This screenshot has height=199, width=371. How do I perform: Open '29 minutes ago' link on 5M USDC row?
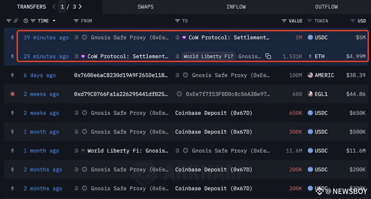tap(46, 38)
